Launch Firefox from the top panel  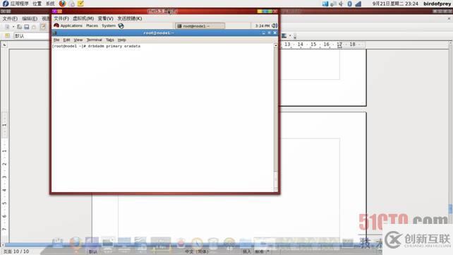click(x=62, y=4)
